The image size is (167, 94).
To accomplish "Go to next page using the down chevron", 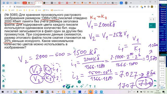I will point(152,31).
